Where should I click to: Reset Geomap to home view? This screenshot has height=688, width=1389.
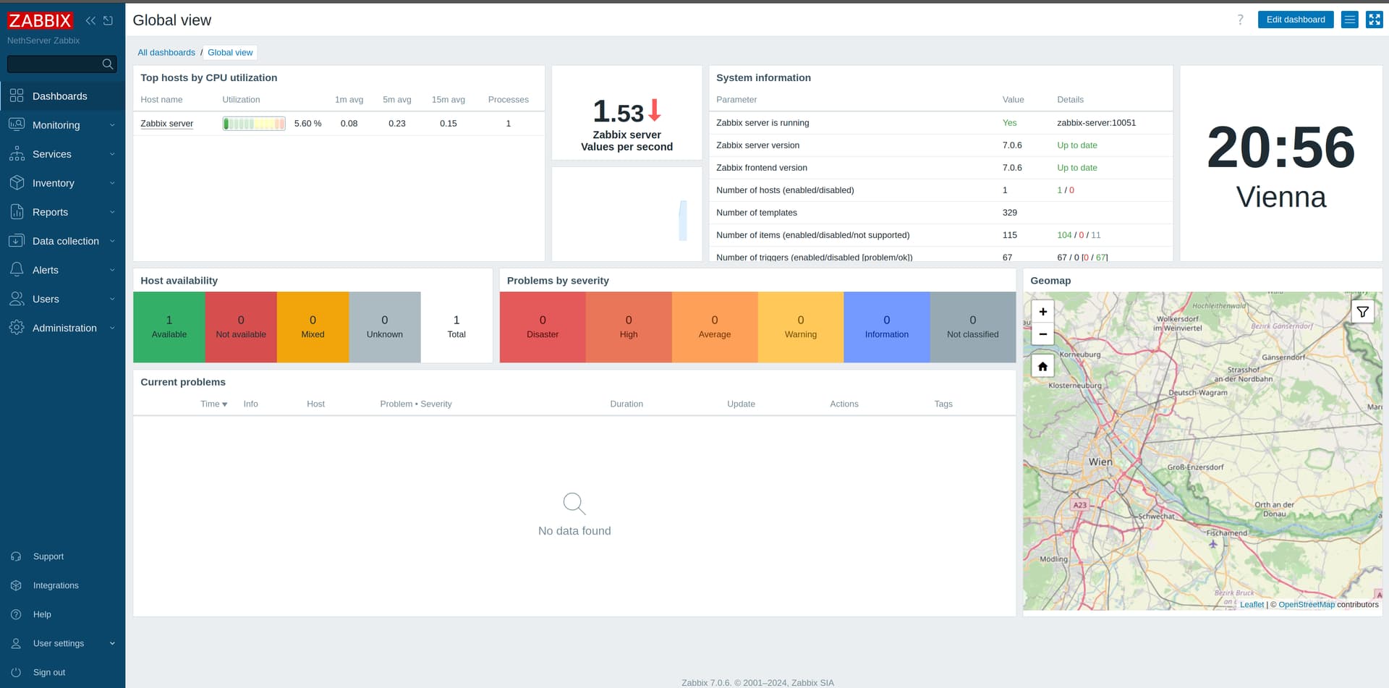tap(1042, 367)
